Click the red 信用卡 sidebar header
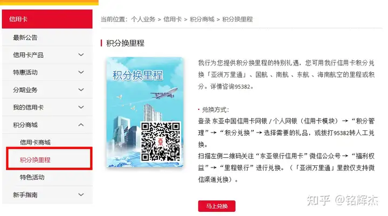This screenshot has width=388, height=216. tap(47, 19)
